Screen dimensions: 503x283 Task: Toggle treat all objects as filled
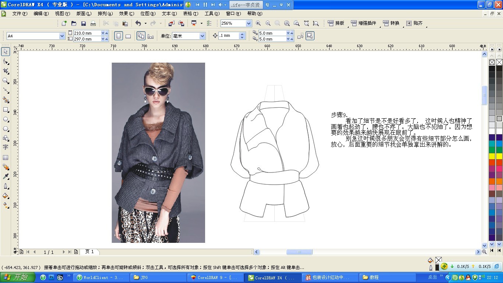click(310, 36)
